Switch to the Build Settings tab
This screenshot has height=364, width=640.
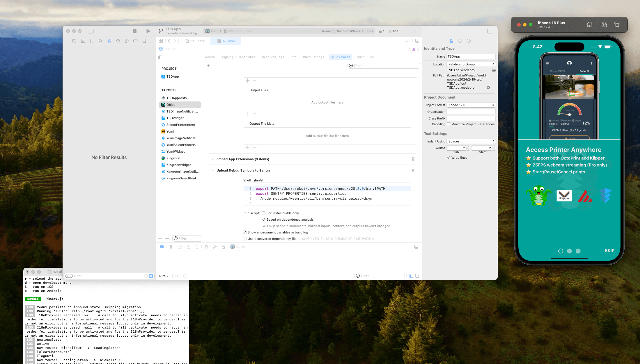pyautogui.click(x=313, y=57)
